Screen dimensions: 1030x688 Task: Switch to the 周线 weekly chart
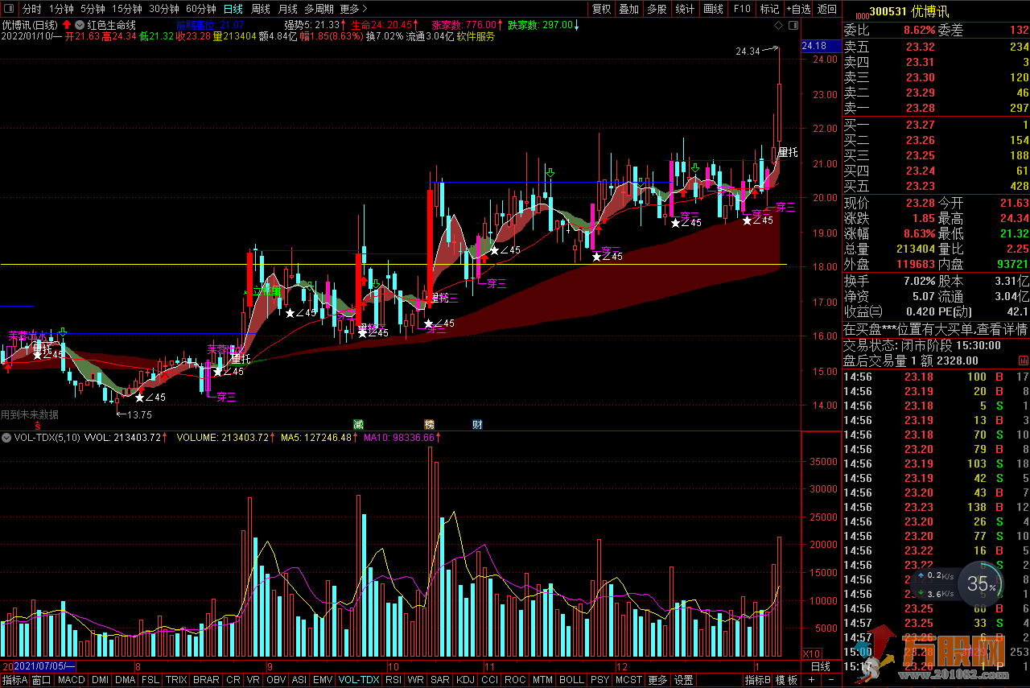[261, 9]
